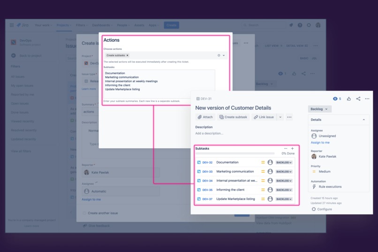Open subtask DEV-33 link

coord(207,172)
